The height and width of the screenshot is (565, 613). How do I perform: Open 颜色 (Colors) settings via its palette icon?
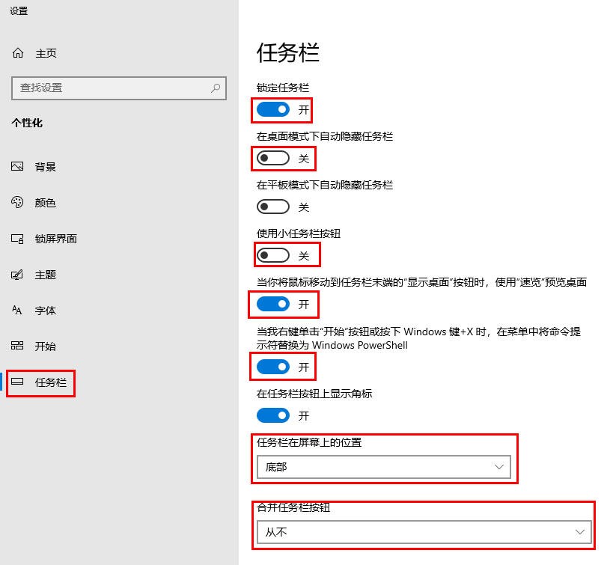pyautogui.click(x=17, y=202)
